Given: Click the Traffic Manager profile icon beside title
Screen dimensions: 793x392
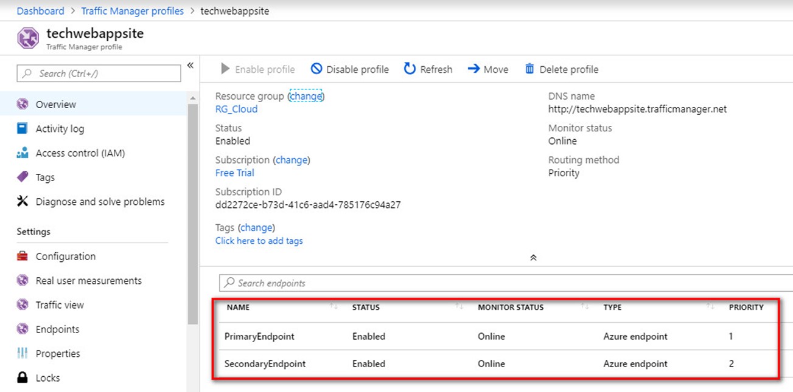Looking at the screenshot, I should (28, 38).
